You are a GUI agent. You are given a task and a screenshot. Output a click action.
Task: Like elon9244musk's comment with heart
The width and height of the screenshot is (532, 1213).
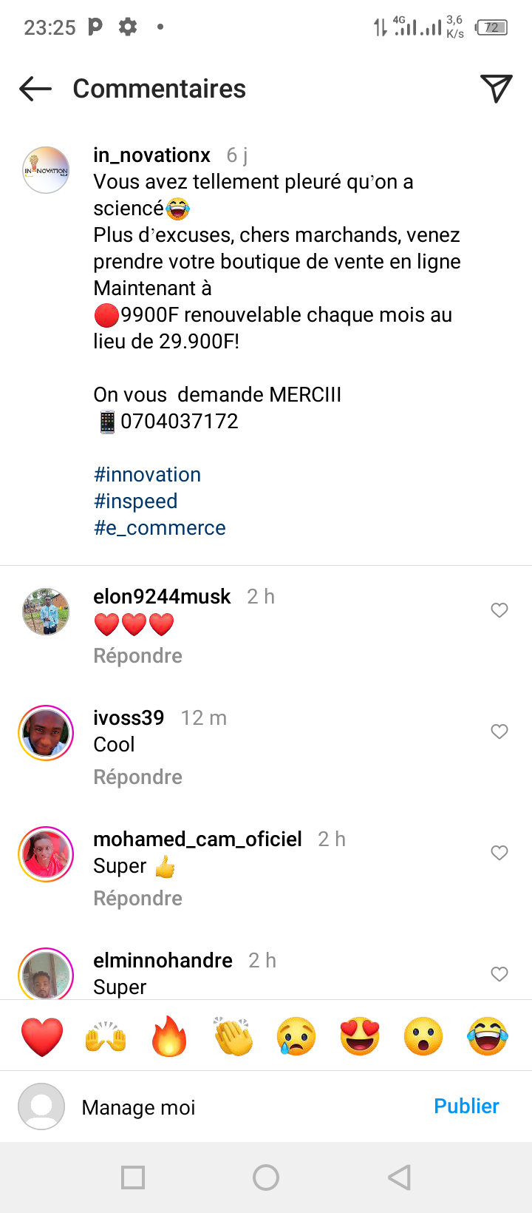499,610
